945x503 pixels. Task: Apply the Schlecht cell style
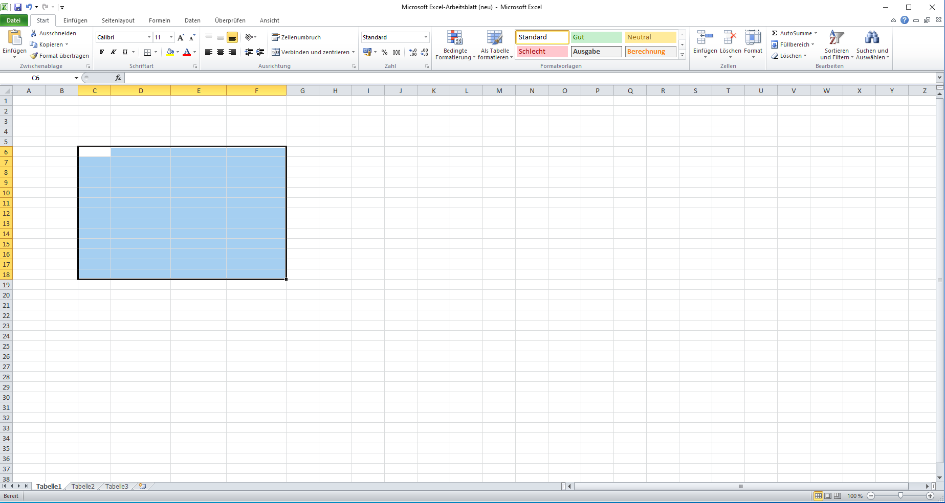click(542, 52)
